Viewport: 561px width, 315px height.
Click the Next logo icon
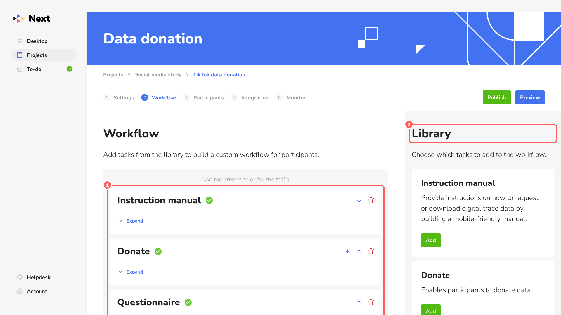tap(18, 19)
